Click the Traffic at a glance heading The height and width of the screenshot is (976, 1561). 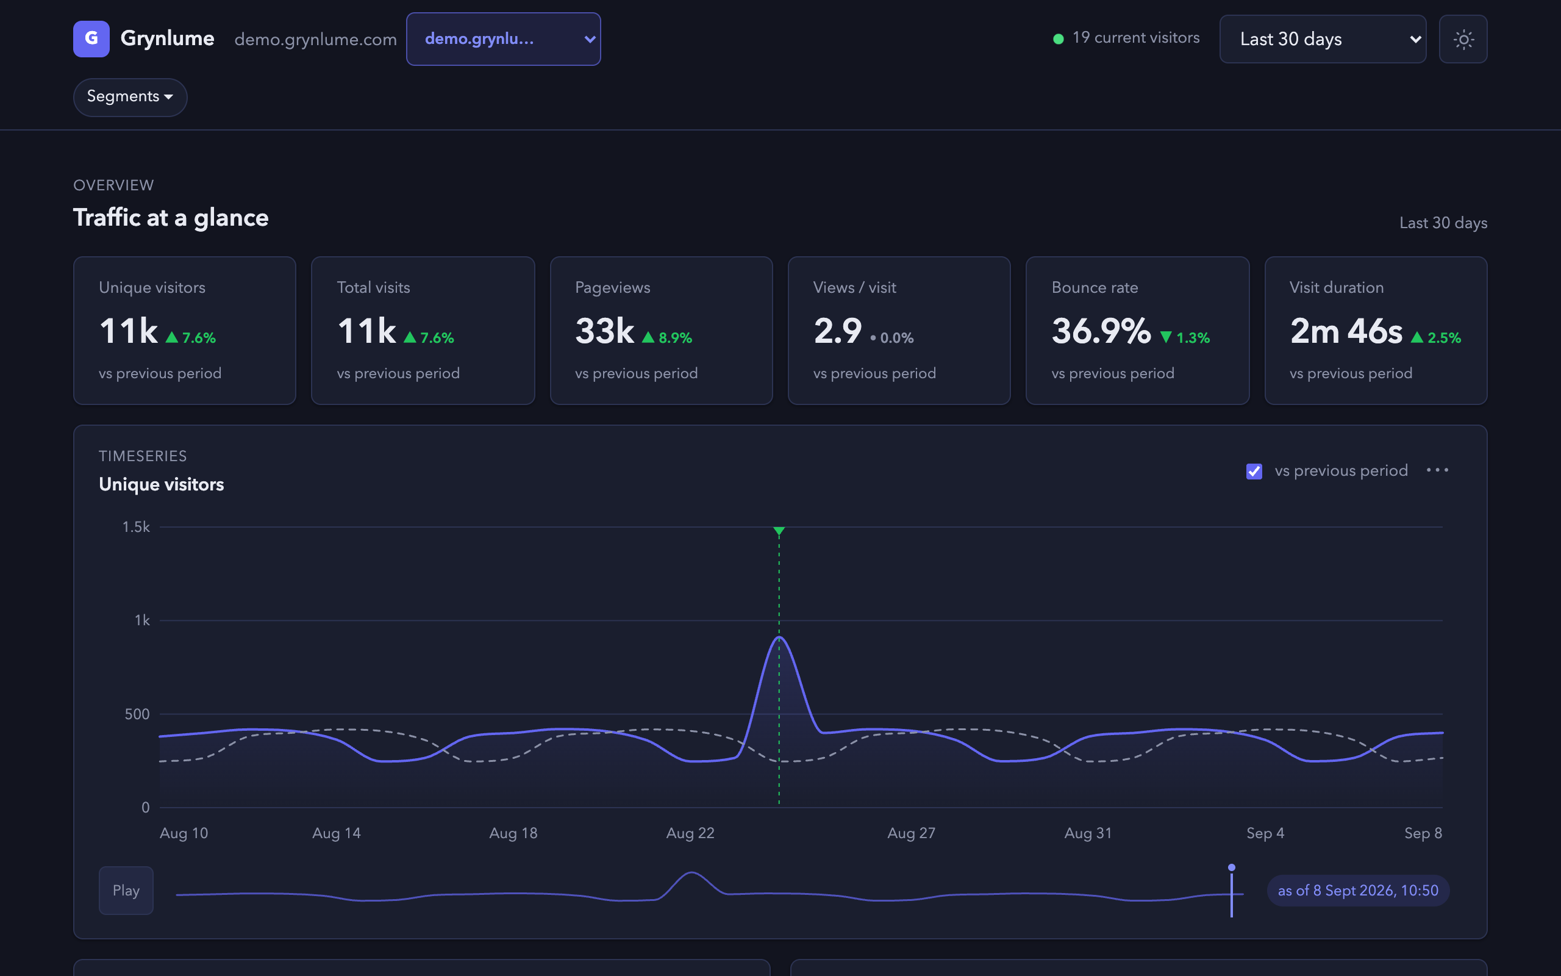171,218
